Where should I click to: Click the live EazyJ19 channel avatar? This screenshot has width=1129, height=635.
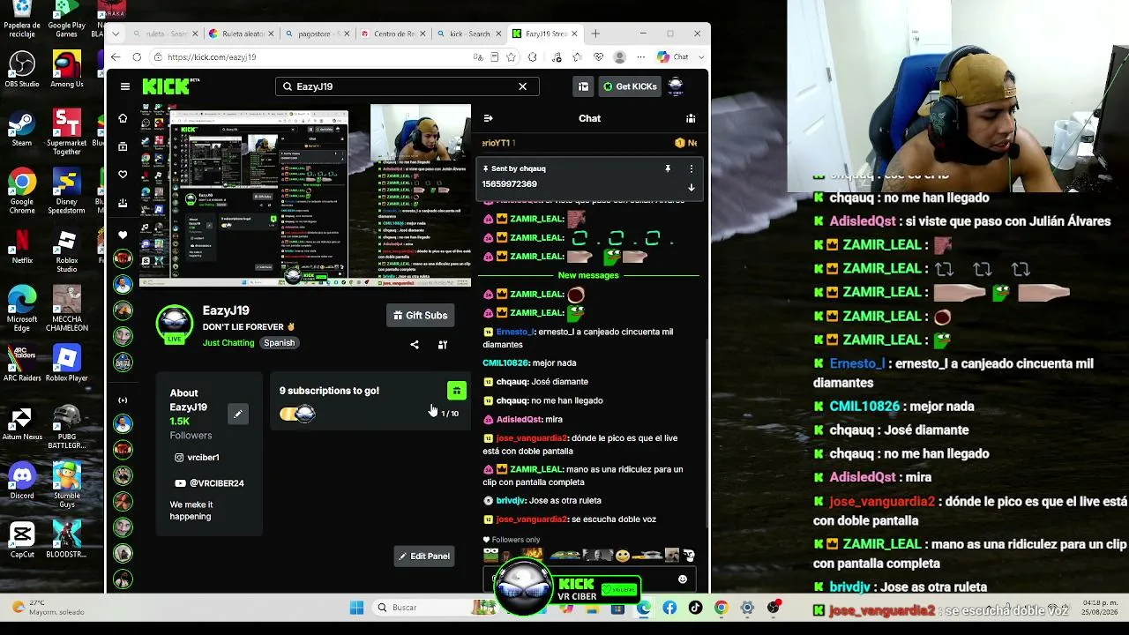point(175,325)
